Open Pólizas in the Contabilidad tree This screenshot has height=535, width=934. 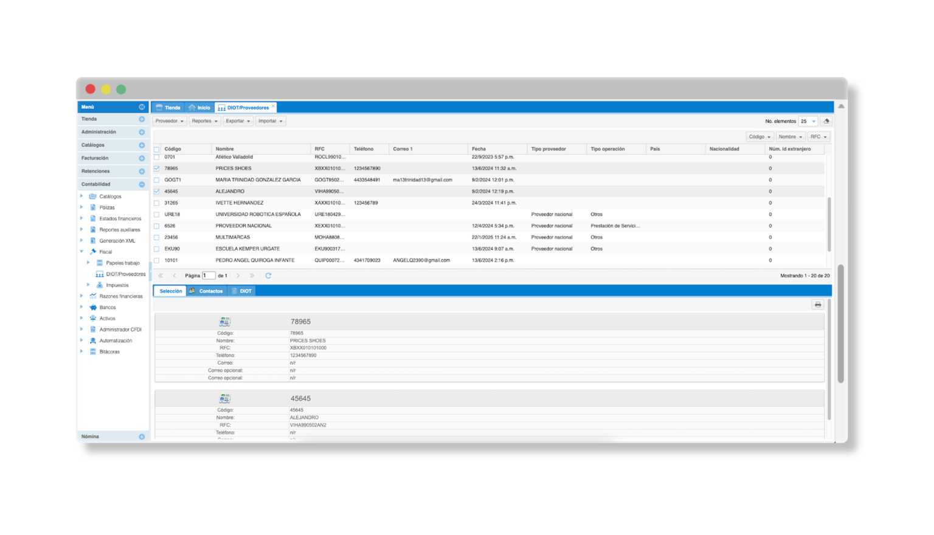click(x=107, y=208)
